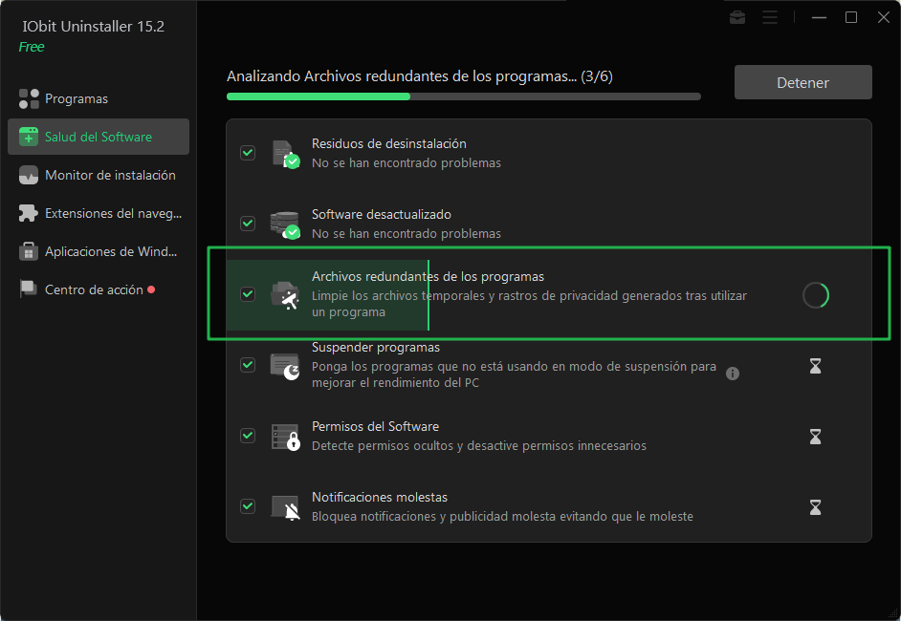Open the toolbox icon in title bar
This screenshot has height=621, width=901.
point(737,18)
